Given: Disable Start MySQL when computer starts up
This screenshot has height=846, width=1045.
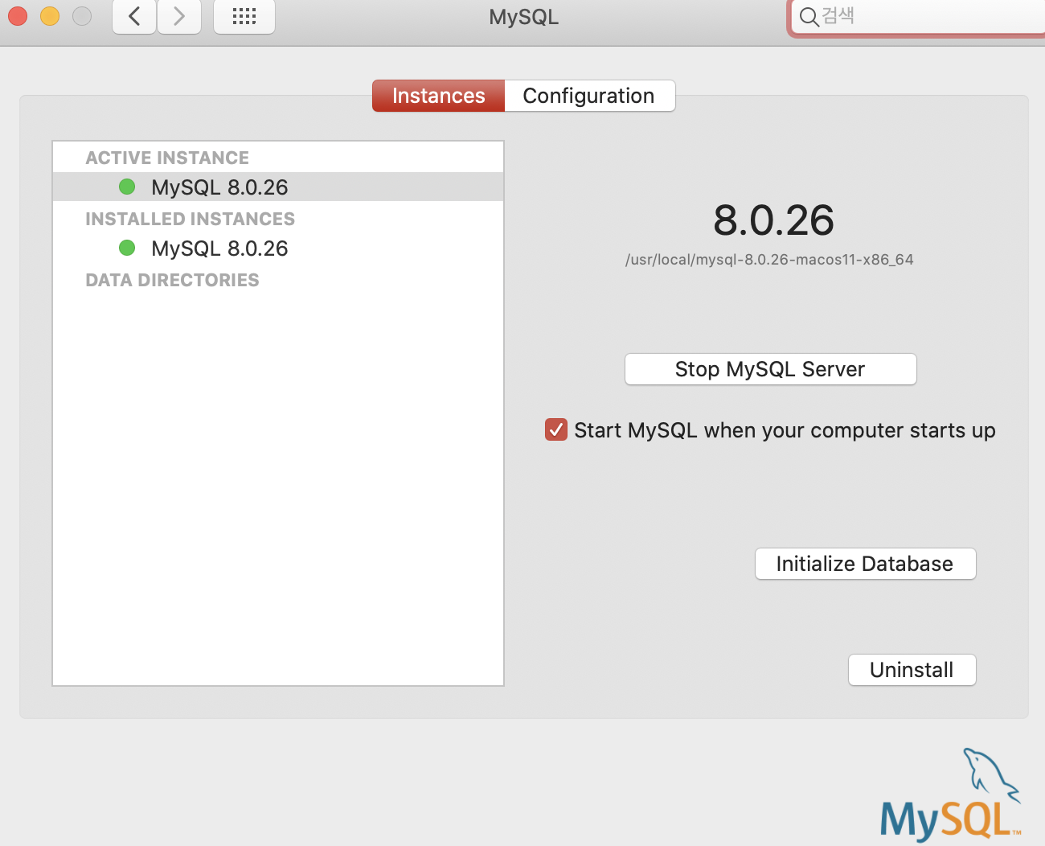Looking at the screenshot, I should tap(556, 429).
